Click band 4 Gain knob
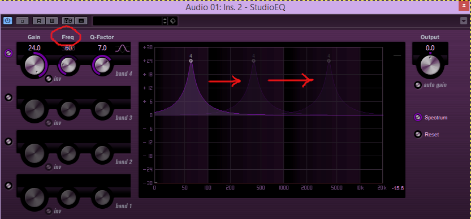Image resolution: width=471 pixels, height=219 pixels. click(34, 65)
